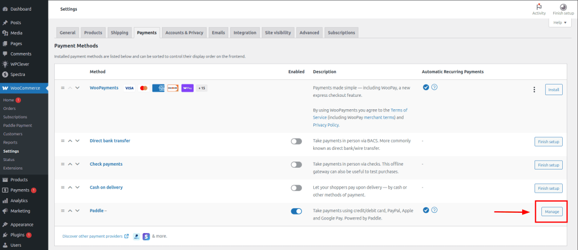Viewport: 578px width, 250px height.
Task: Click the Stripe provider icon in footer
Action: pos(146,236)
